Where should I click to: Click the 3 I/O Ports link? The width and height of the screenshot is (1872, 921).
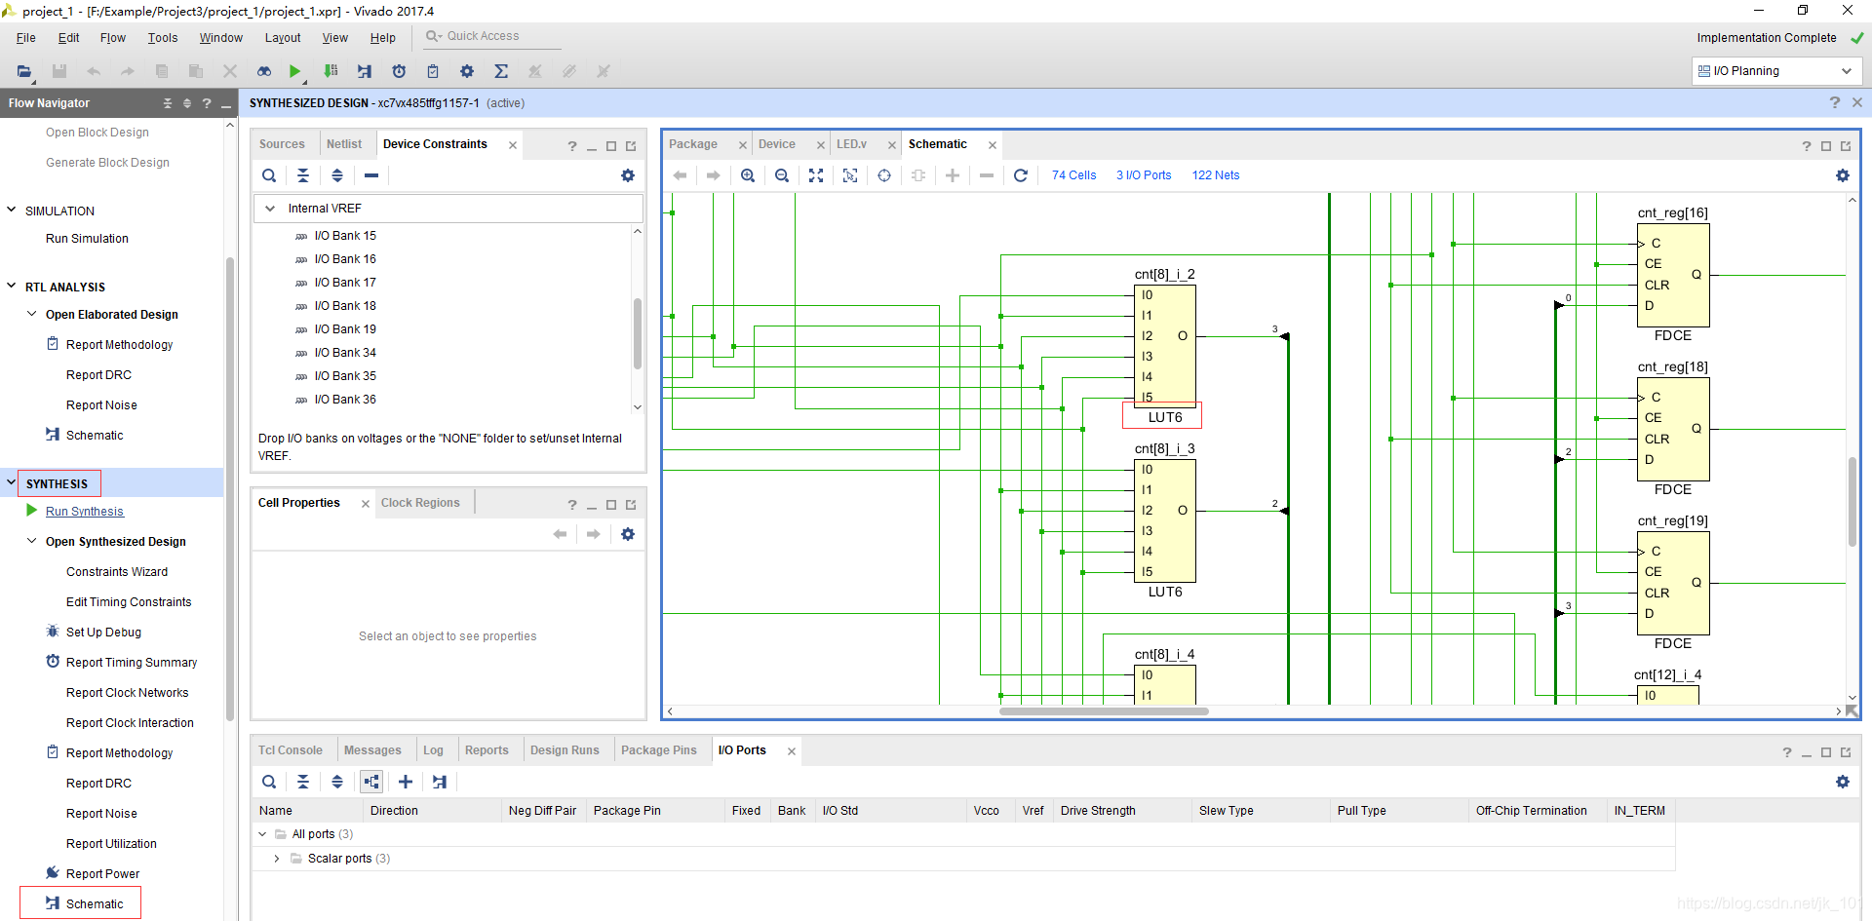pyautogui.click(x=1144, y=175)
